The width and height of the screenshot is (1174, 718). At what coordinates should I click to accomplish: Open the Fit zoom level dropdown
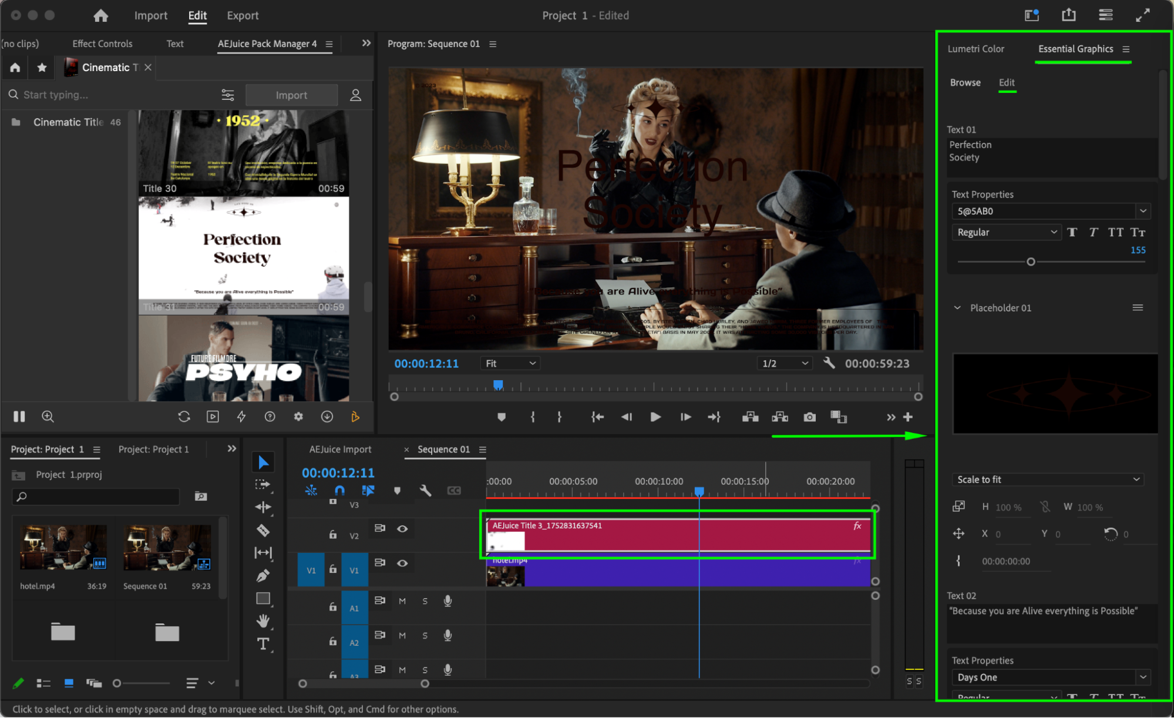(x=510, y=363)
